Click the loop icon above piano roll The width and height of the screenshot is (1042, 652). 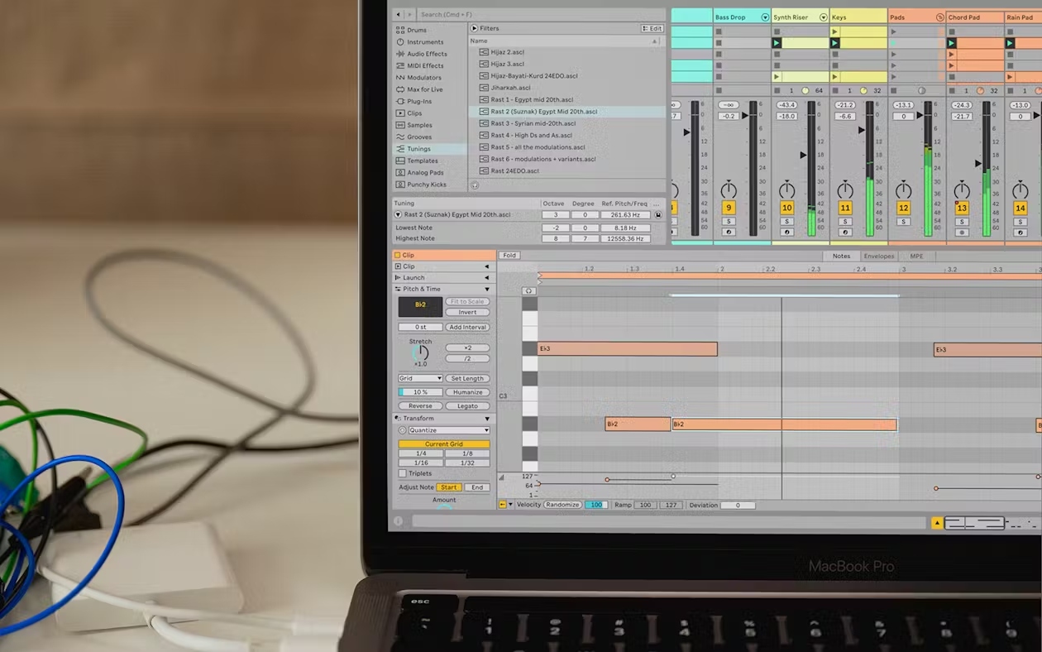tap(529, 290)
